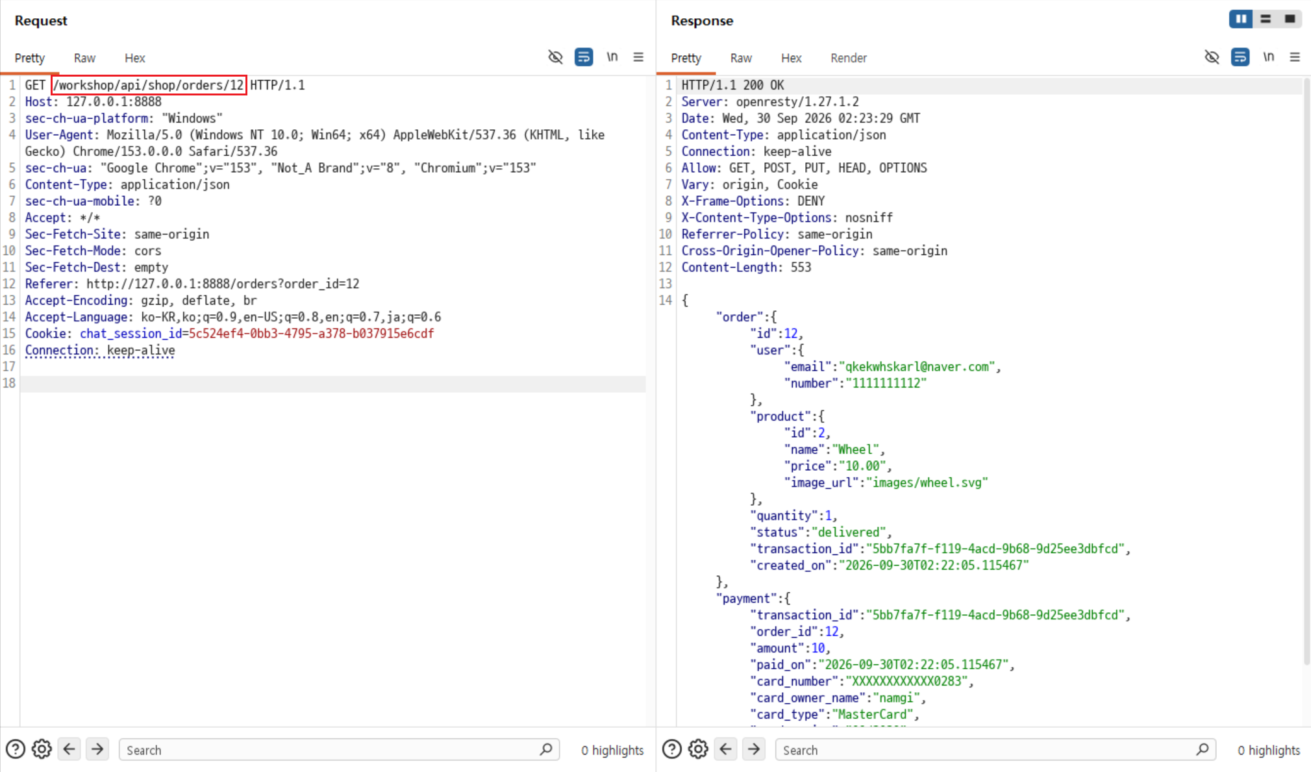Go to previous match in Request search
1311x772 pixels.
tap(69, 749)
